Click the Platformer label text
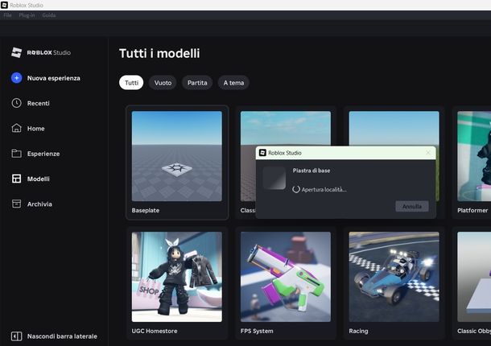 [472, 211]
